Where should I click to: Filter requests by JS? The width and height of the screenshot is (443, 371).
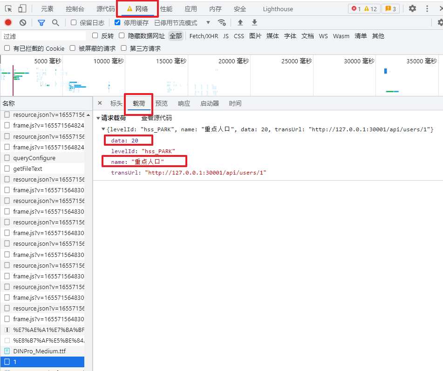(226, 36)
